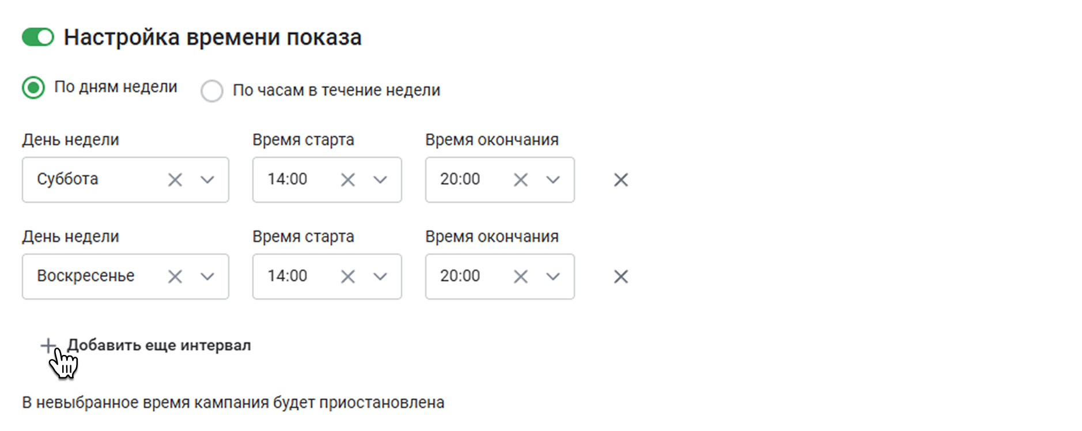Clear the 14:00 start time in Воскресенье row

tap(348, 277)
